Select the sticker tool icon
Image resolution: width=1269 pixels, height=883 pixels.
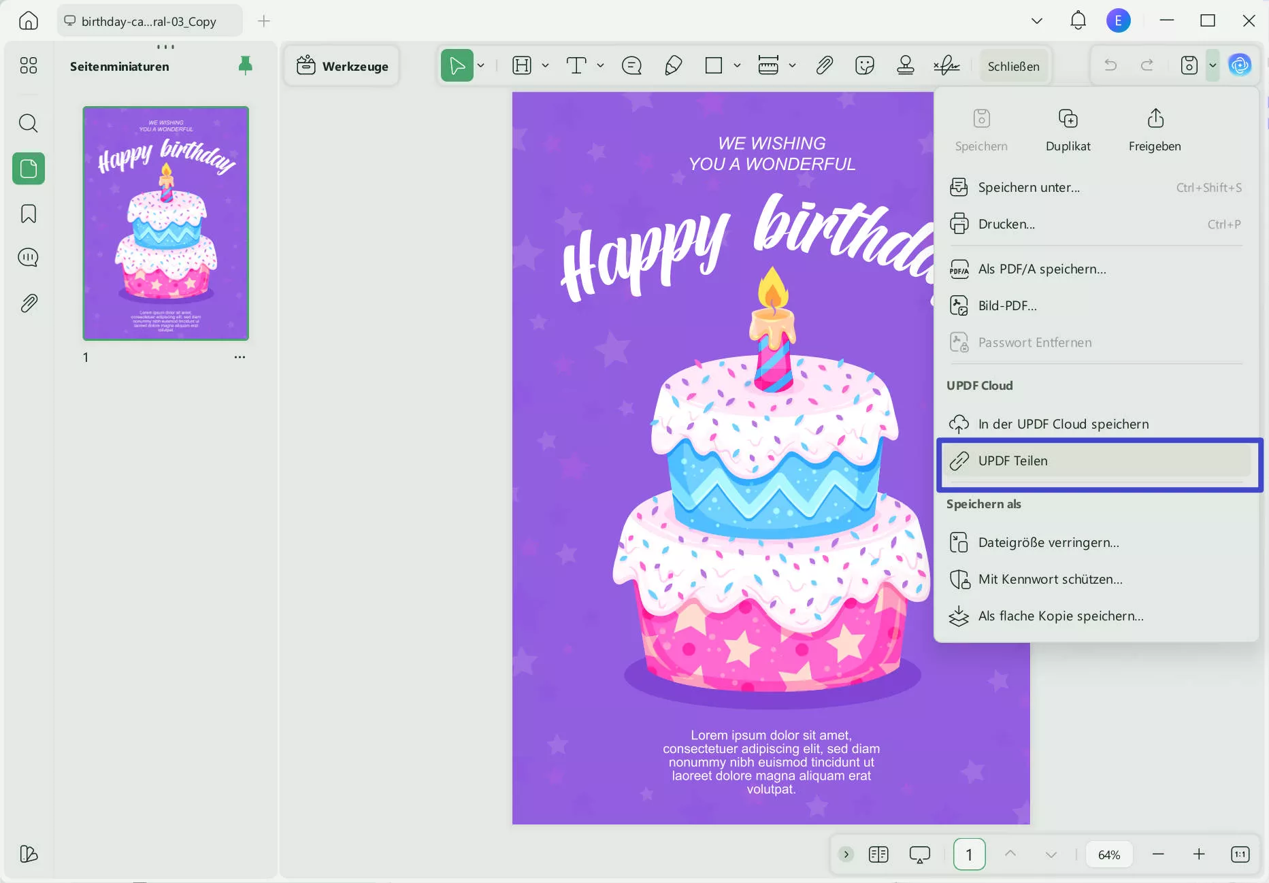tap(864, 66)
